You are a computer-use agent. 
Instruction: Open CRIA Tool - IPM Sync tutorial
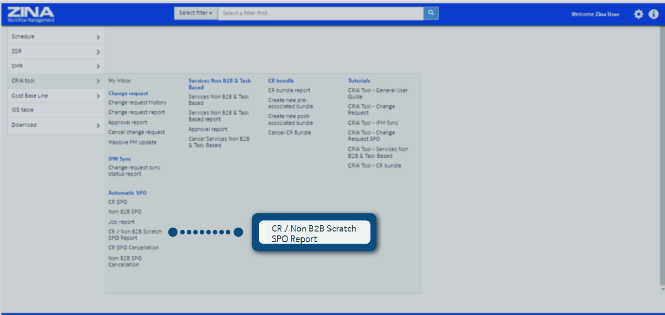[373, 123]
